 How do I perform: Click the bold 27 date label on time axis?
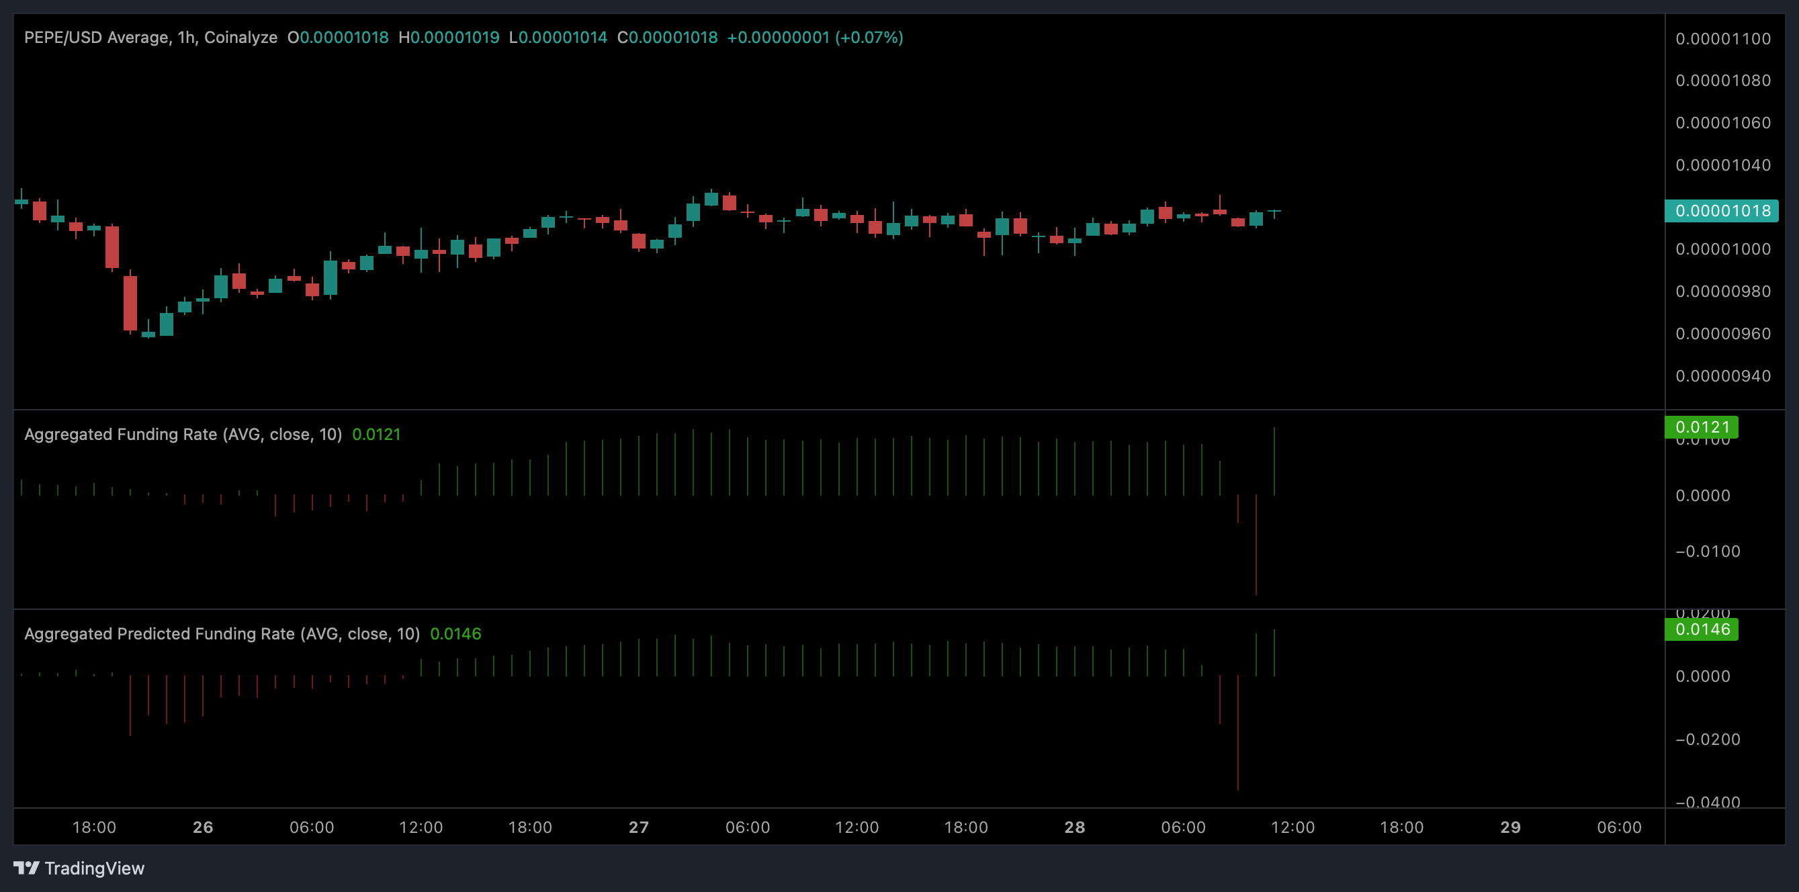[x=638, y=827]
